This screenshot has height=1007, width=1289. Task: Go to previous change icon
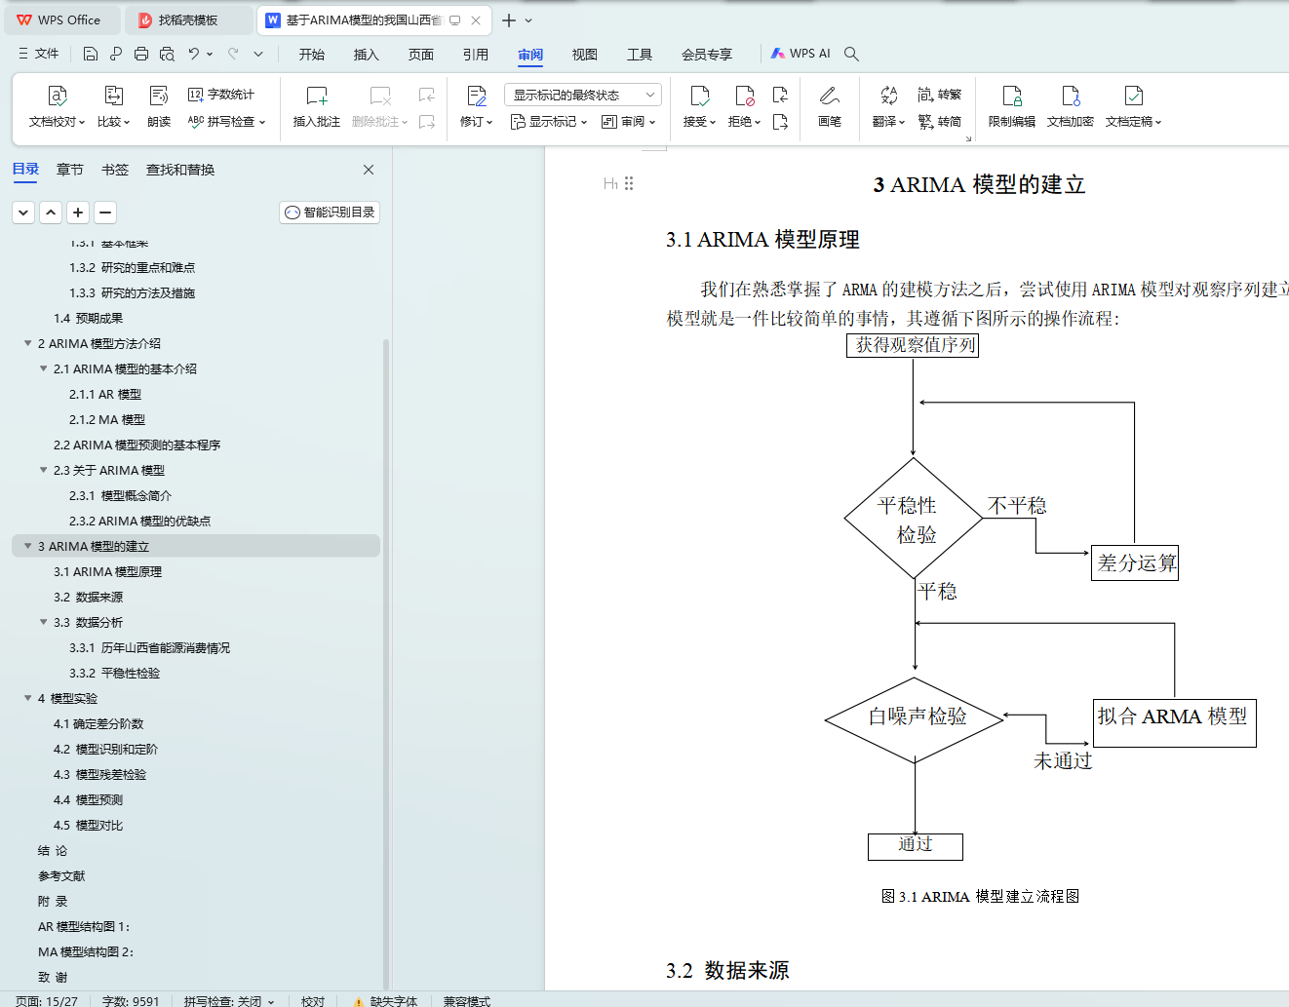780,95
